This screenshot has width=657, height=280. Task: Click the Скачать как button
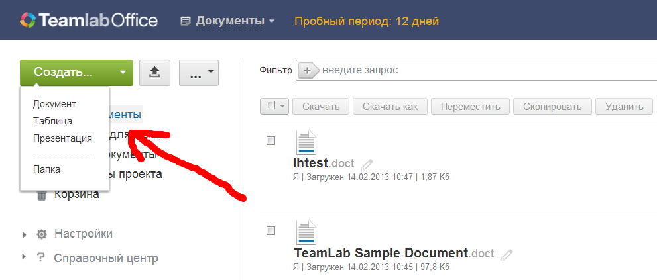coord(390,107)
